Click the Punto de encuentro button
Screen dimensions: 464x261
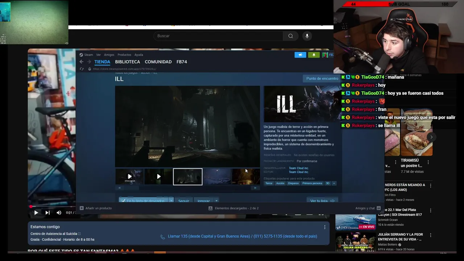click(x=322, y=78)
